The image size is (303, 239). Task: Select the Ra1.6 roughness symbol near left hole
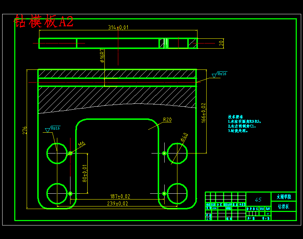click(53, 129)
